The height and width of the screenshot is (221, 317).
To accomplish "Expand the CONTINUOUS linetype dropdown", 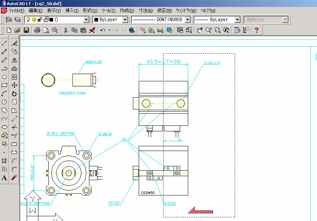I will [188, 19].
